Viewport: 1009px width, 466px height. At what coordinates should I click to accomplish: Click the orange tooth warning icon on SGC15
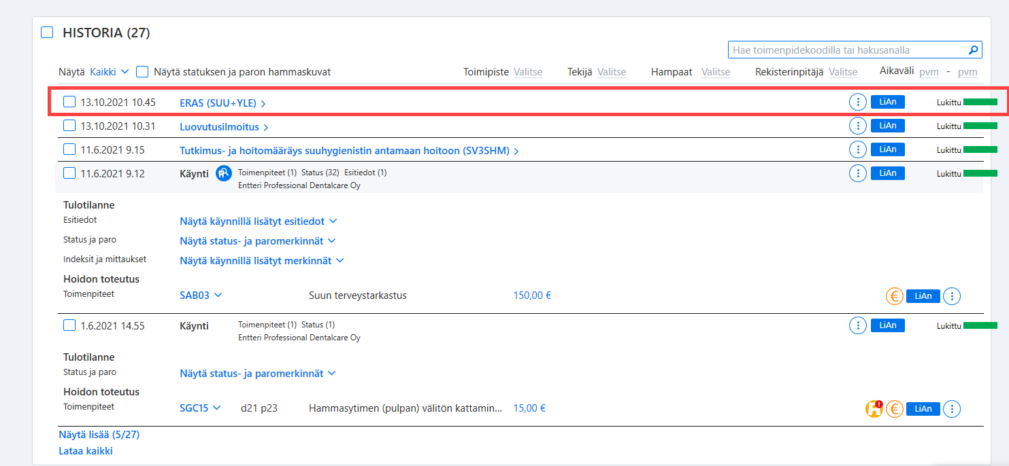pyautogui.click(x=874, y=409)
